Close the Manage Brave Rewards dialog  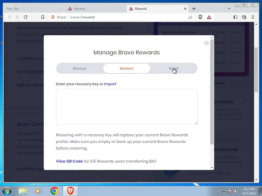[x=206, y=43]
